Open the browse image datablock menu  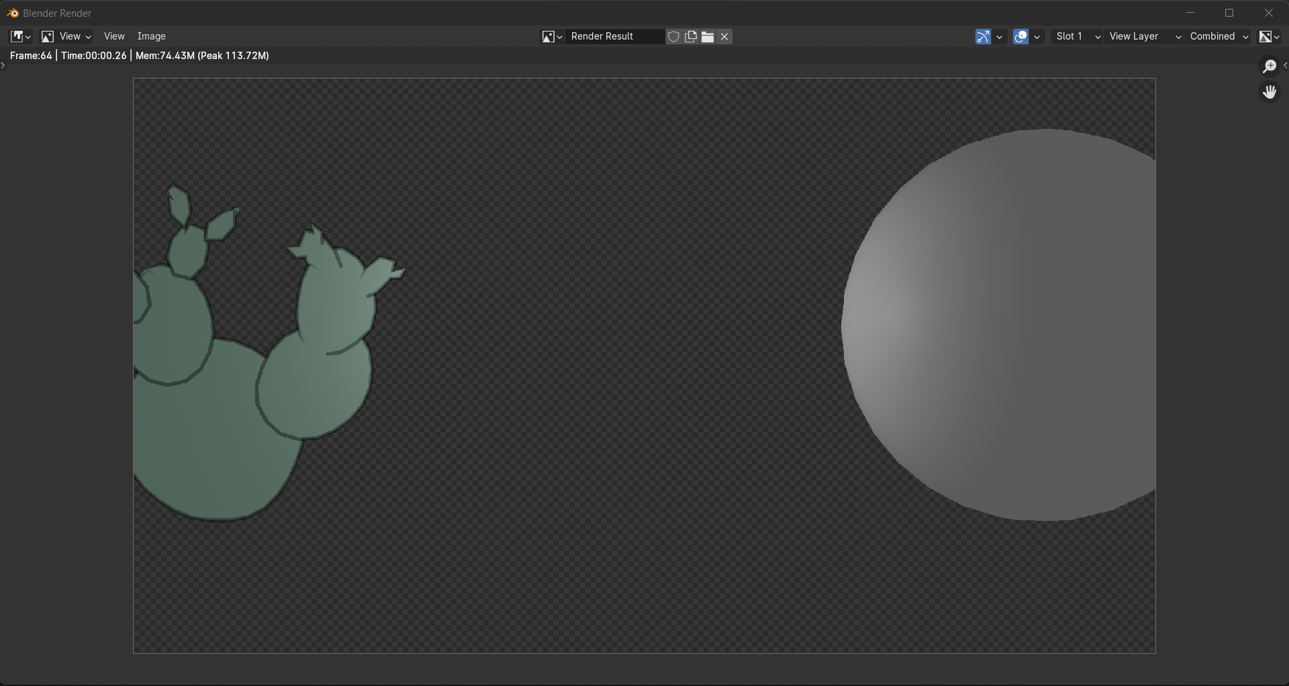(552, 36)
